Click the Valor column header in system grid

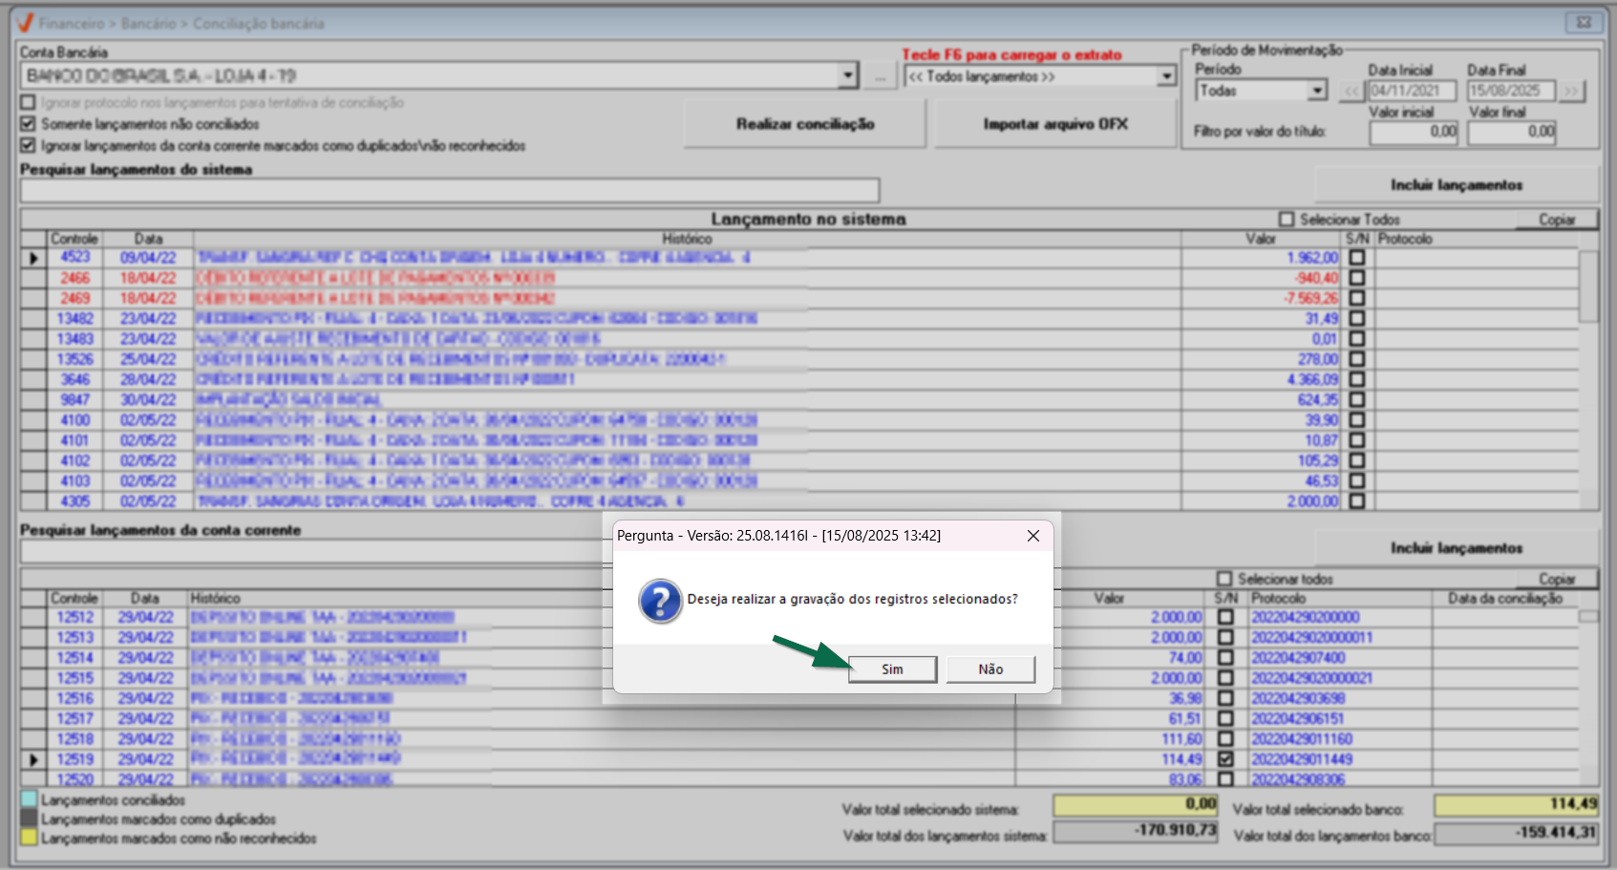tap(1260, 239)
